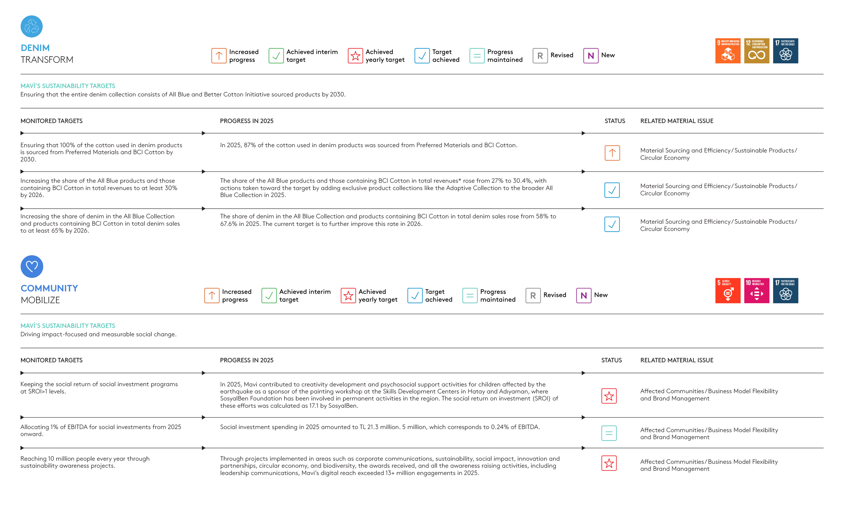
Task: Select the SDG 9 Industry Innovation tile
Action: (x=727, y=51)
